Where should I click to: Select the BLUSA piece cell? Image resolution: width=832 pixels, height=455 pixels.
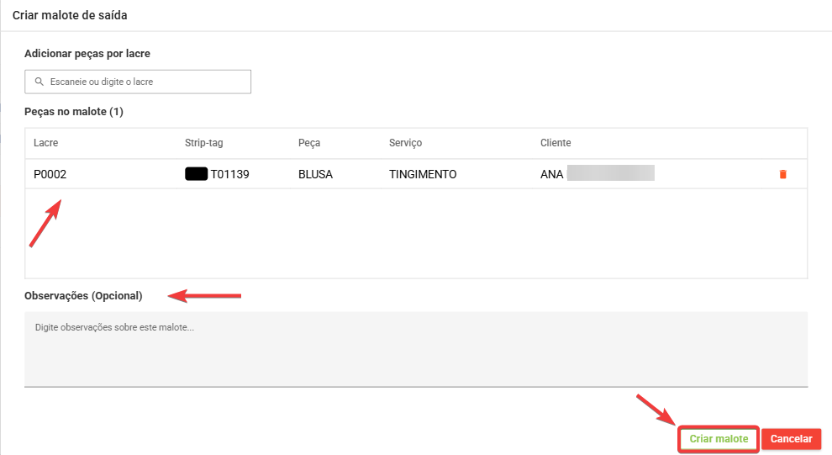pyautogui.click(x=316, y=174)
